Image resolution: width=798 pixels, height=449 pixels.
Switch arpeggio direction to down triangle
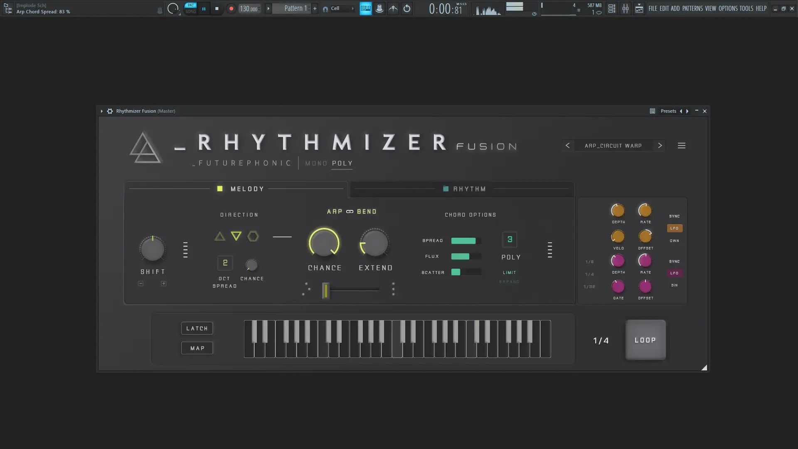[x=236, y=236]
